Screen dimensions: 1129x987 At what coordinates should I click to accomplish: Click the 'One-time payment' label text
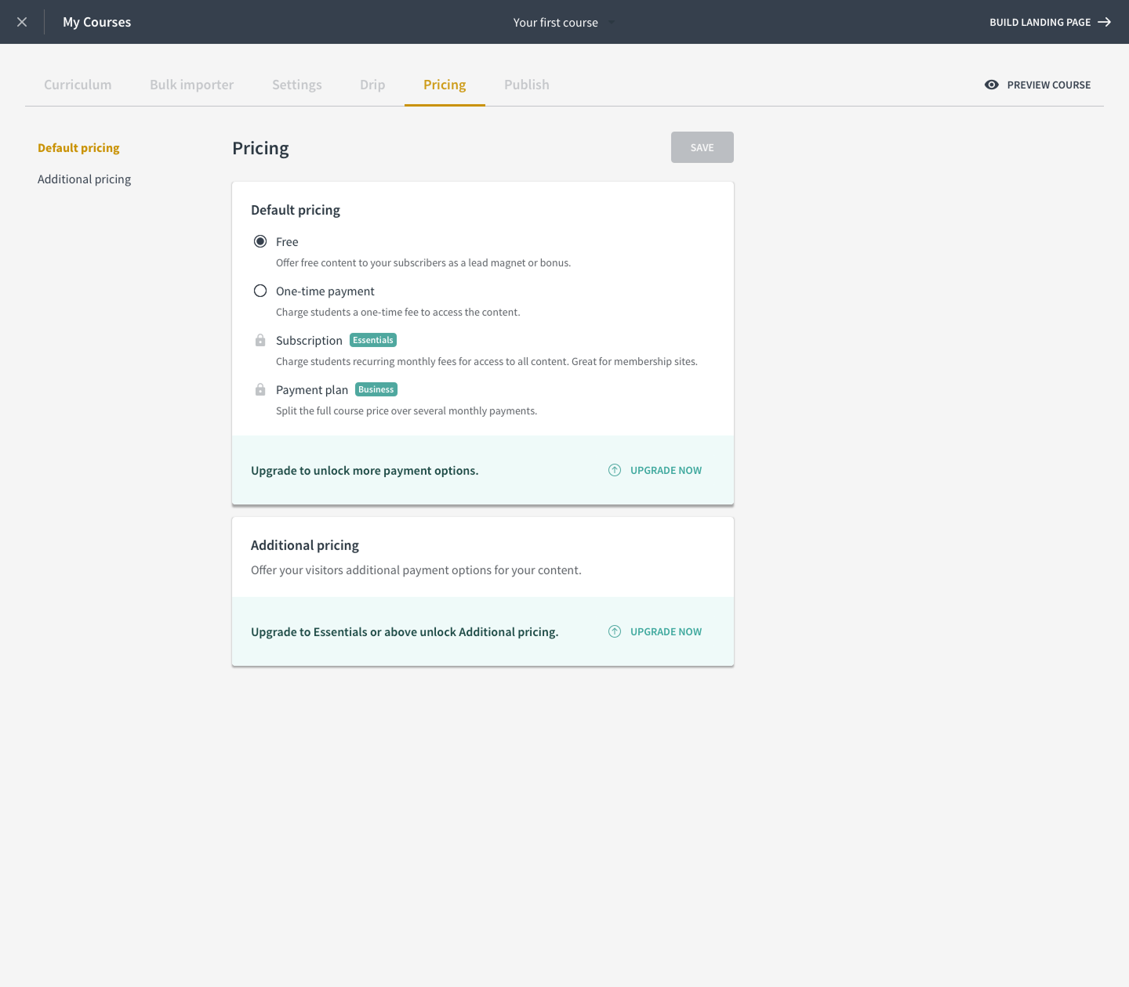click(325, 291)
